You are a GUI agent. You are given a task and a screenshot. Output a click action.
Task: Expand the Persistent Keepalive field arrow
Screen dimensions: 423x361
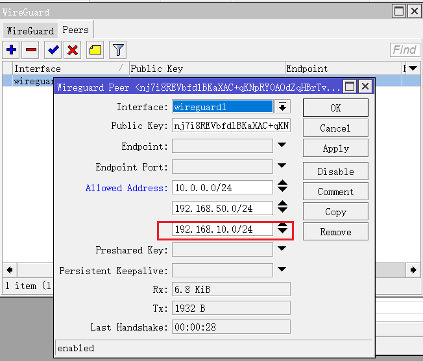[282, 269]
